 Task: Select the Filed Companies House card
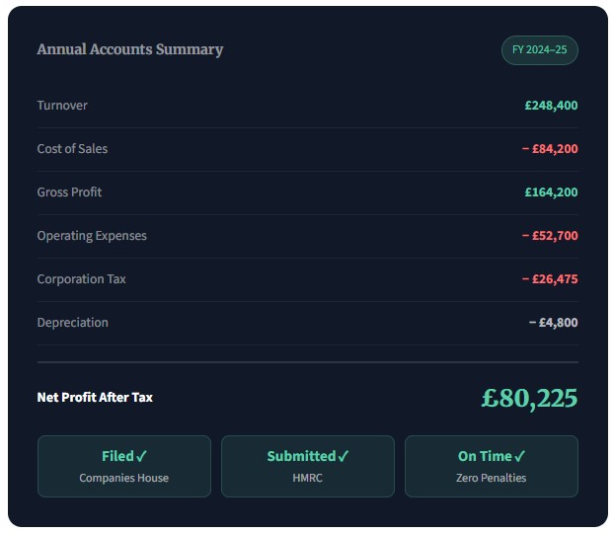point(124,466)
